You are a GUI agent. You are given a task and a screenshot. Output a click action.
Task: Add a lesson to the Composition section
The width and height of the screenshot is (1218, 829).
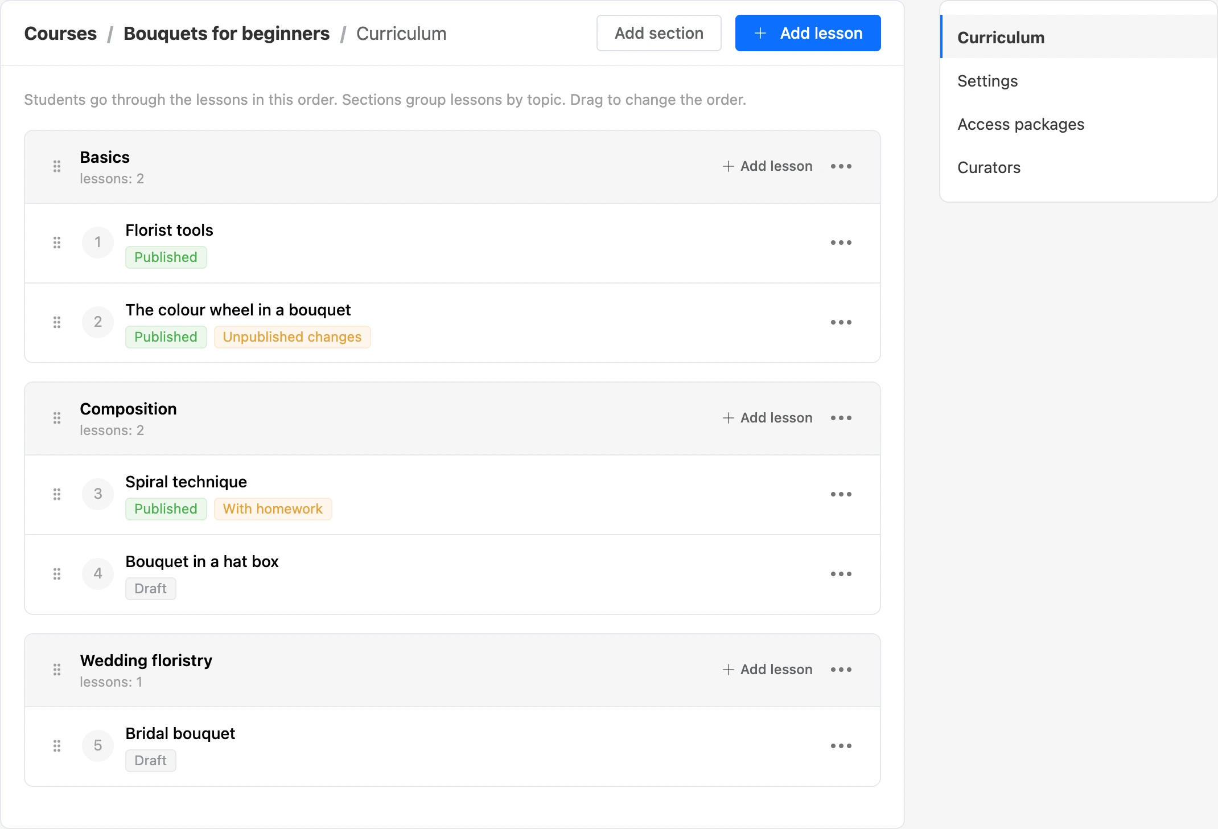coord(767,418)
